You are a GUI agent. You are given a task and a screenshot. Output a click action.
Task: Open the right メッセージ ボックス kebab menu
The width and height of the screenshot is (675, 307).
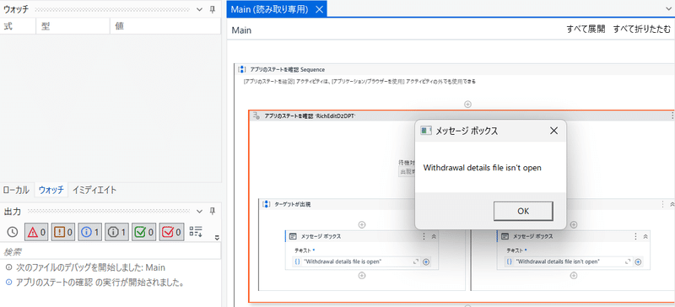[636, 236]
